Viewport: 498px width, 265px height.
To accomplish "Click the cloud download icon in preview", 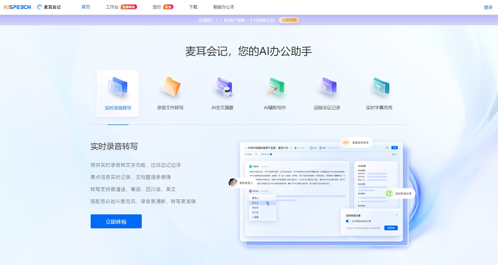I will click(387, 148).
